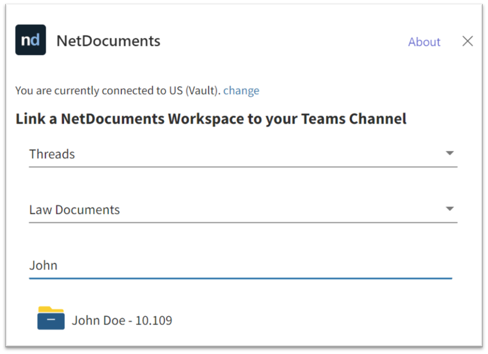The height and width of the screenshot is (354, 488).
Task: Click the NetDocuments nd logo icon
Action: tap(30, 40)
